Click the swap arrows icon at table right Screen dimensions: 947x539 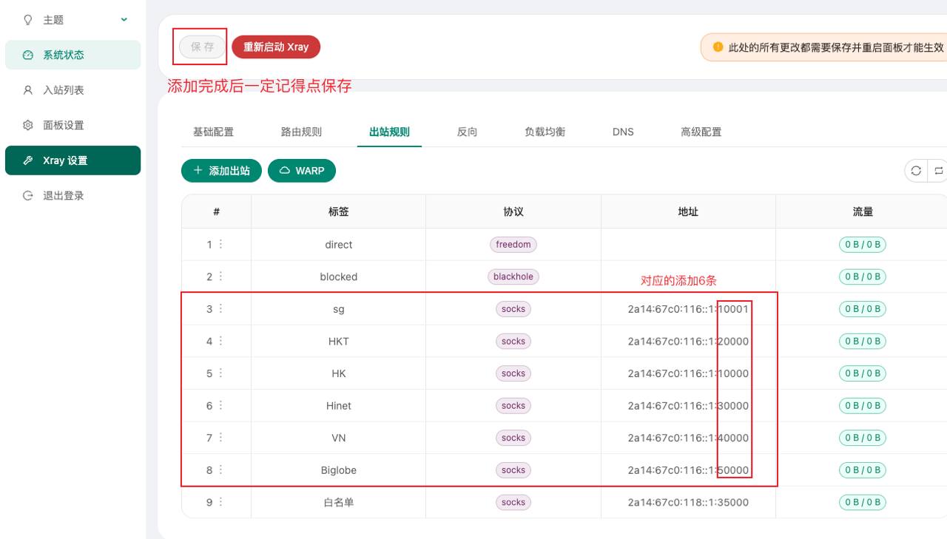pyautogui.click(x=938, y=171)
